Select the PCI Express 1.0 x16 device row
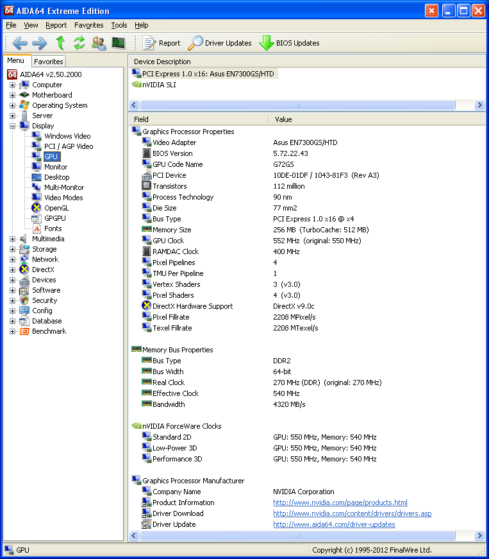The image size is (489, 559). 204,74
